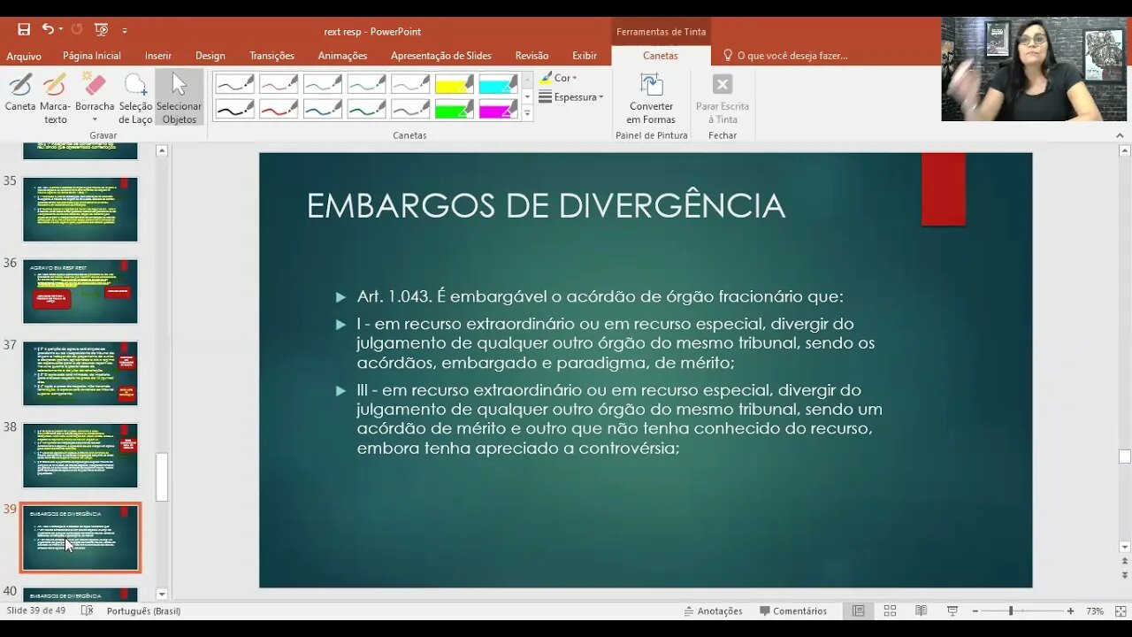Click the 'Art. 1.043' bullet text
The height and width of the screenshot is (637, 1132).
[x=600, y=296]
